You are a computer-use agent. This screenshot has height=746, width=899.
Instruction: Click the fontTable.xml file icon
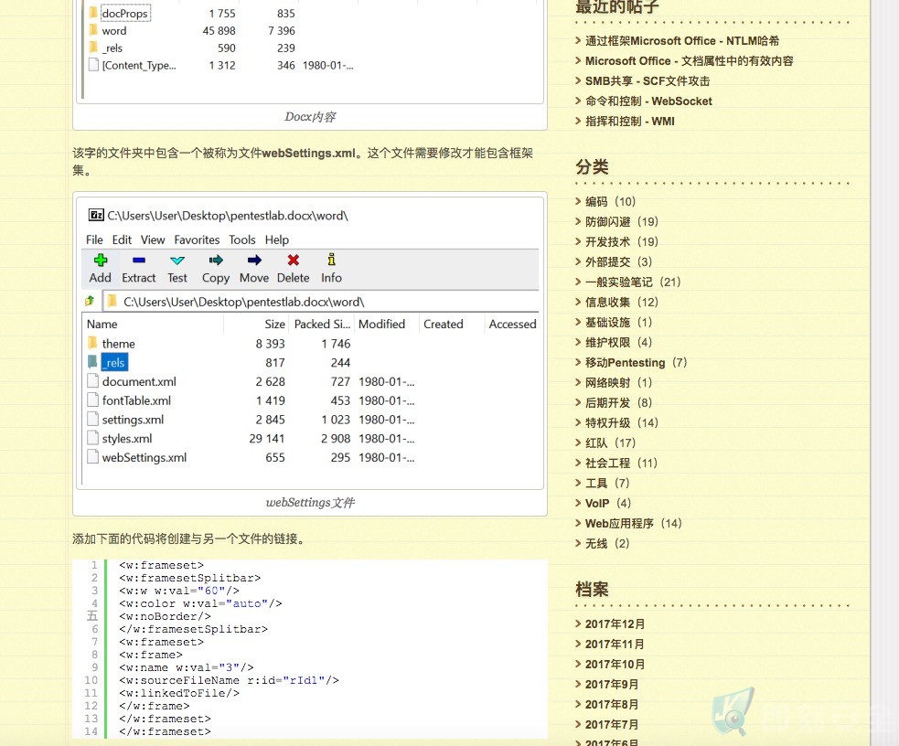(92, 400)
